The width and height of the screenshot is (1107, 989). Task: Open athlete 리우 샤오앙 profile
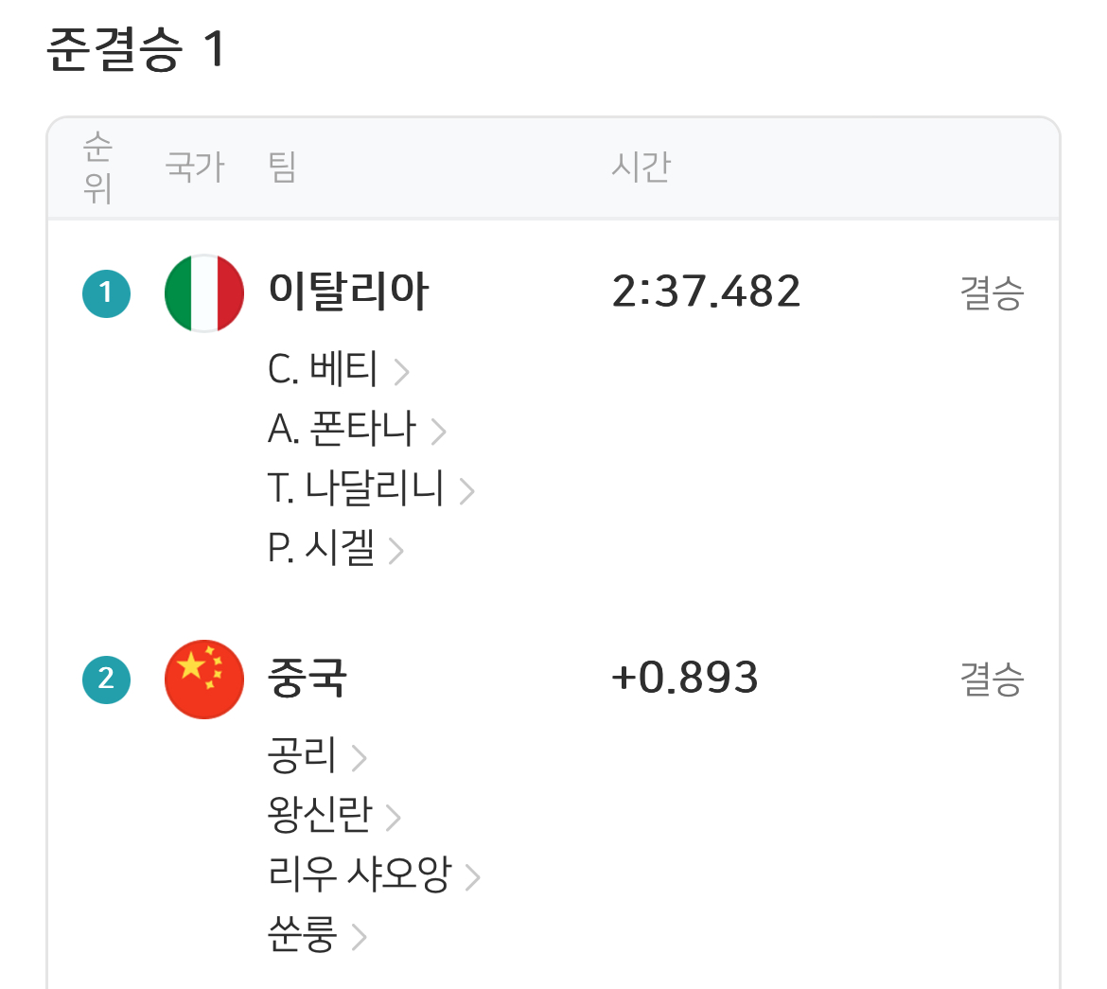point(360,875)
